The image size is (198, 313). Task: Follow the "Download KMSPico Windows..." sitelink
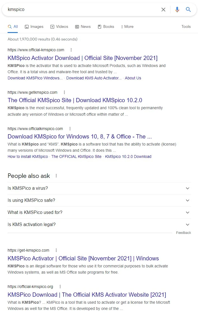click(35, 78)
